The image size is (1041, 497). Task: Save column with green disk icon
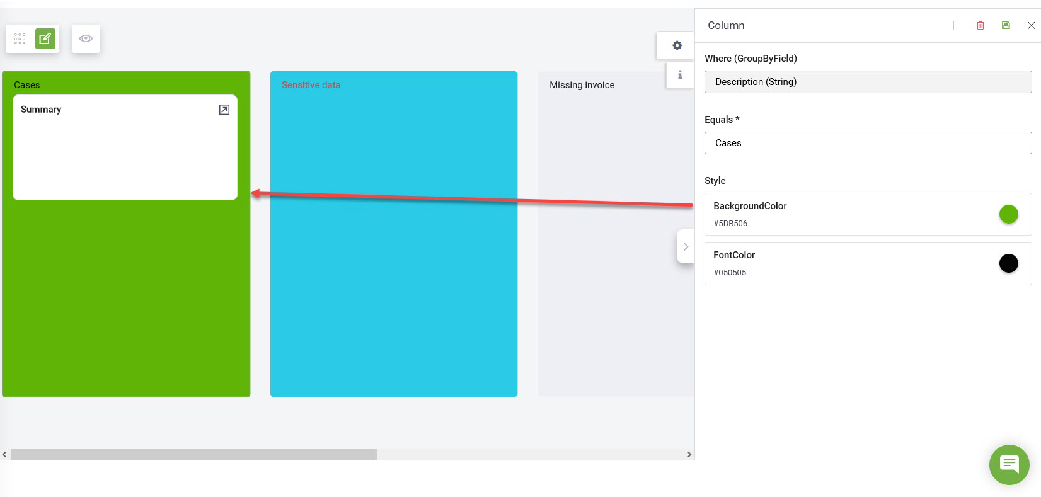1006,25
